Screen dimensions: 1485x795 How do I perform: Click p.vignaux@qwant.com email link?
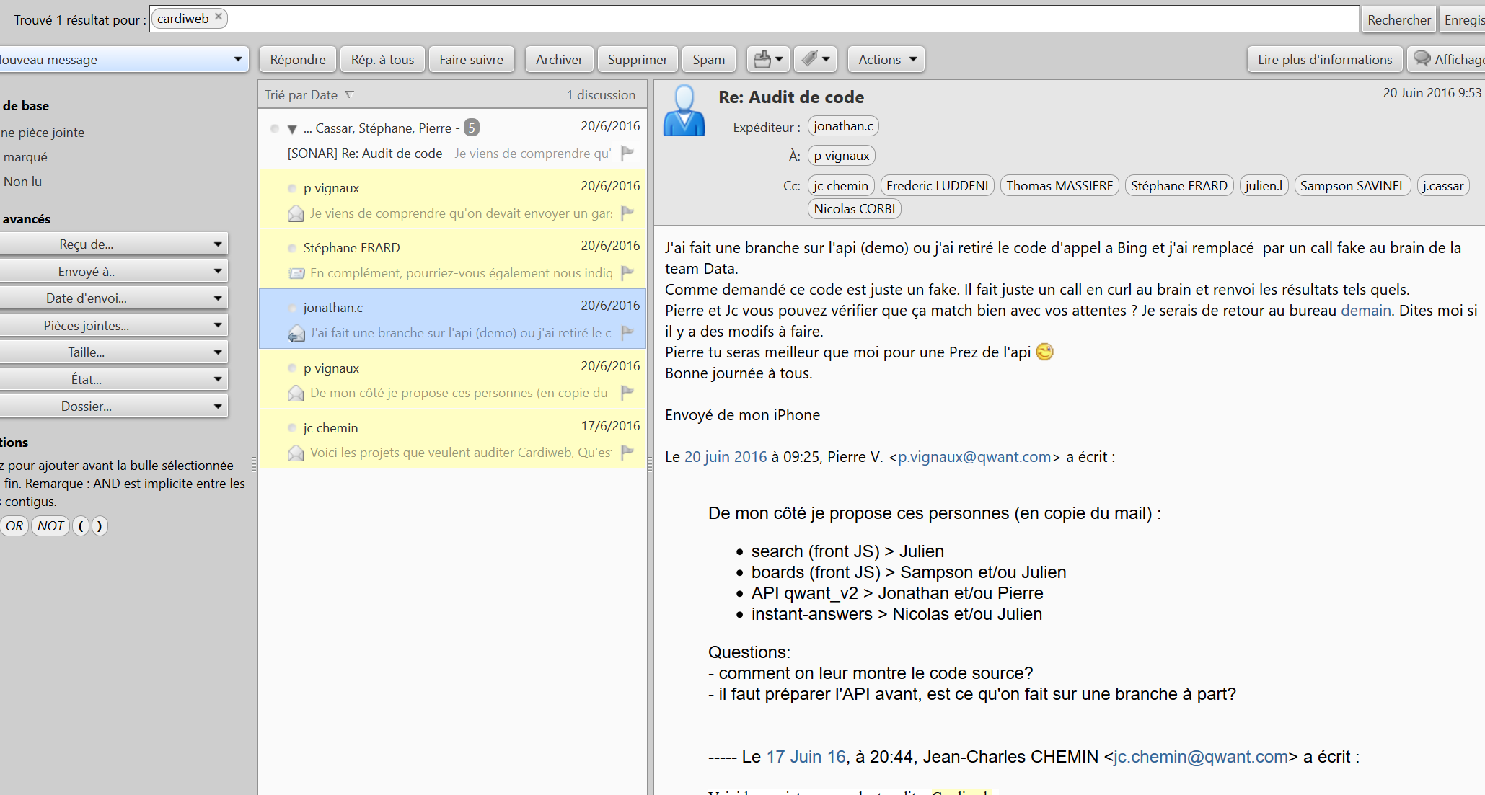tap(974, 456)
